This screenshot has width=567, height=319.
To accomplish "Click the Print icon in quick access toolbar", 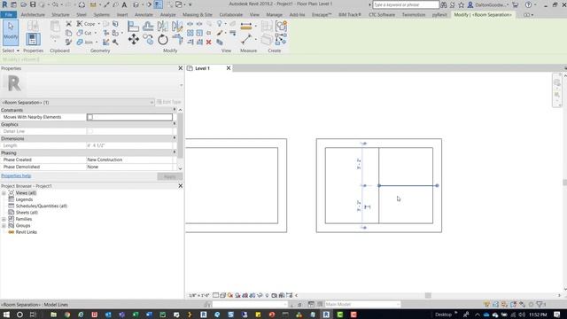I will point(82,4).
